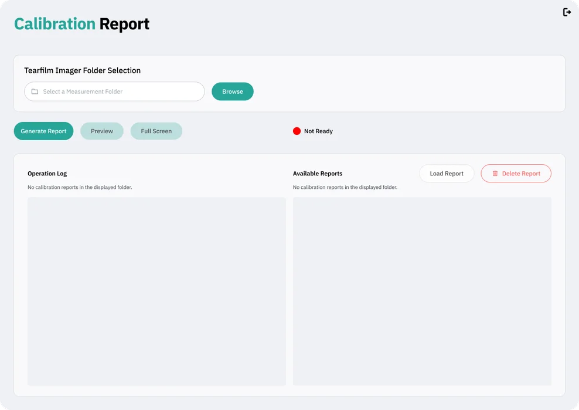Click the folder icon in measurement field
The image size is (579, 410).
tap(35, 92)
